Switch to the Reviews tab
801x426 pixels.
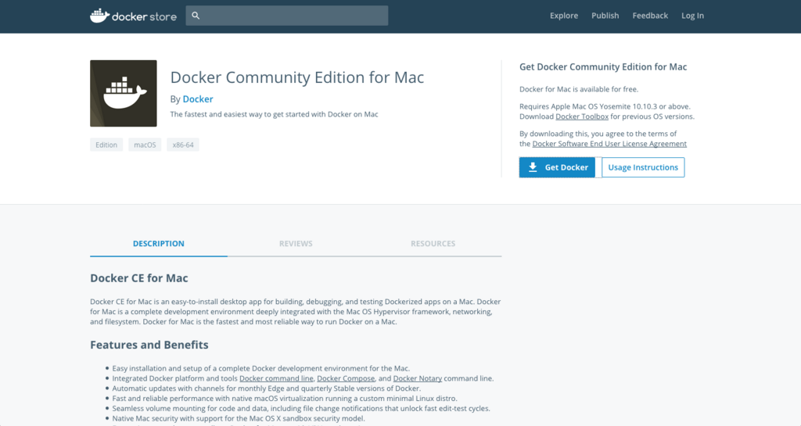point(296,243)
